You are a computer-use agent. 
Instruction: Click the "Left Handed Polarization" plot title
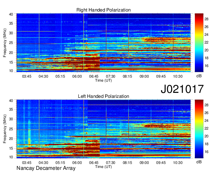tap(104, 96)
